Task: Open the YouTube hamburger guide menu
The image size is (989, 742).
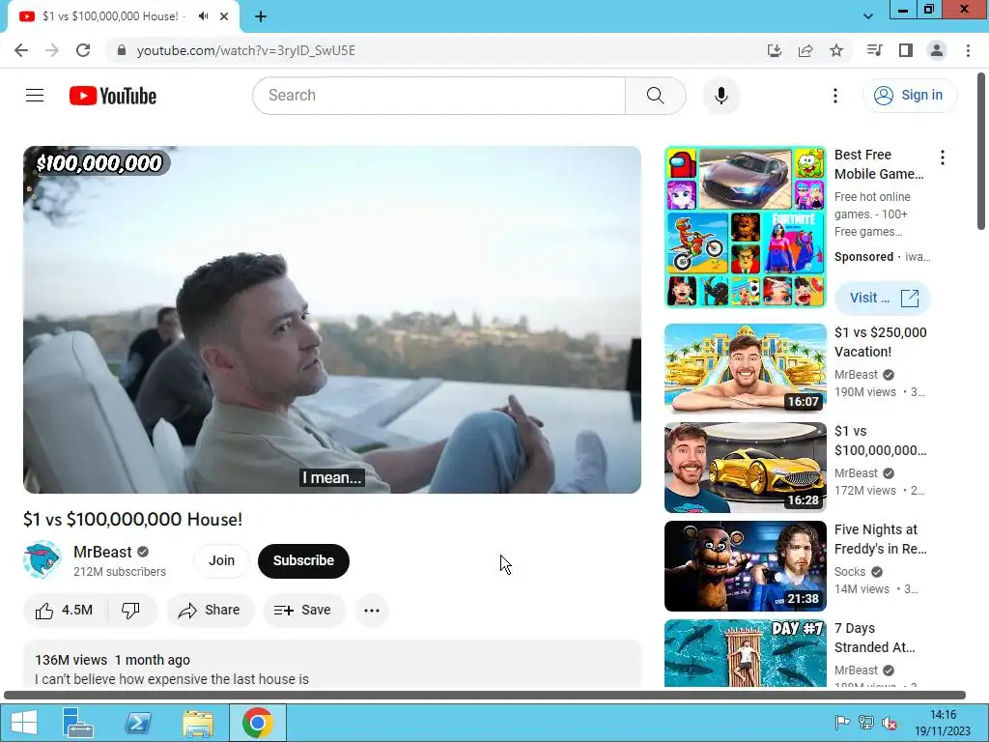Action: pyautogui.click(x=35, y=96)
